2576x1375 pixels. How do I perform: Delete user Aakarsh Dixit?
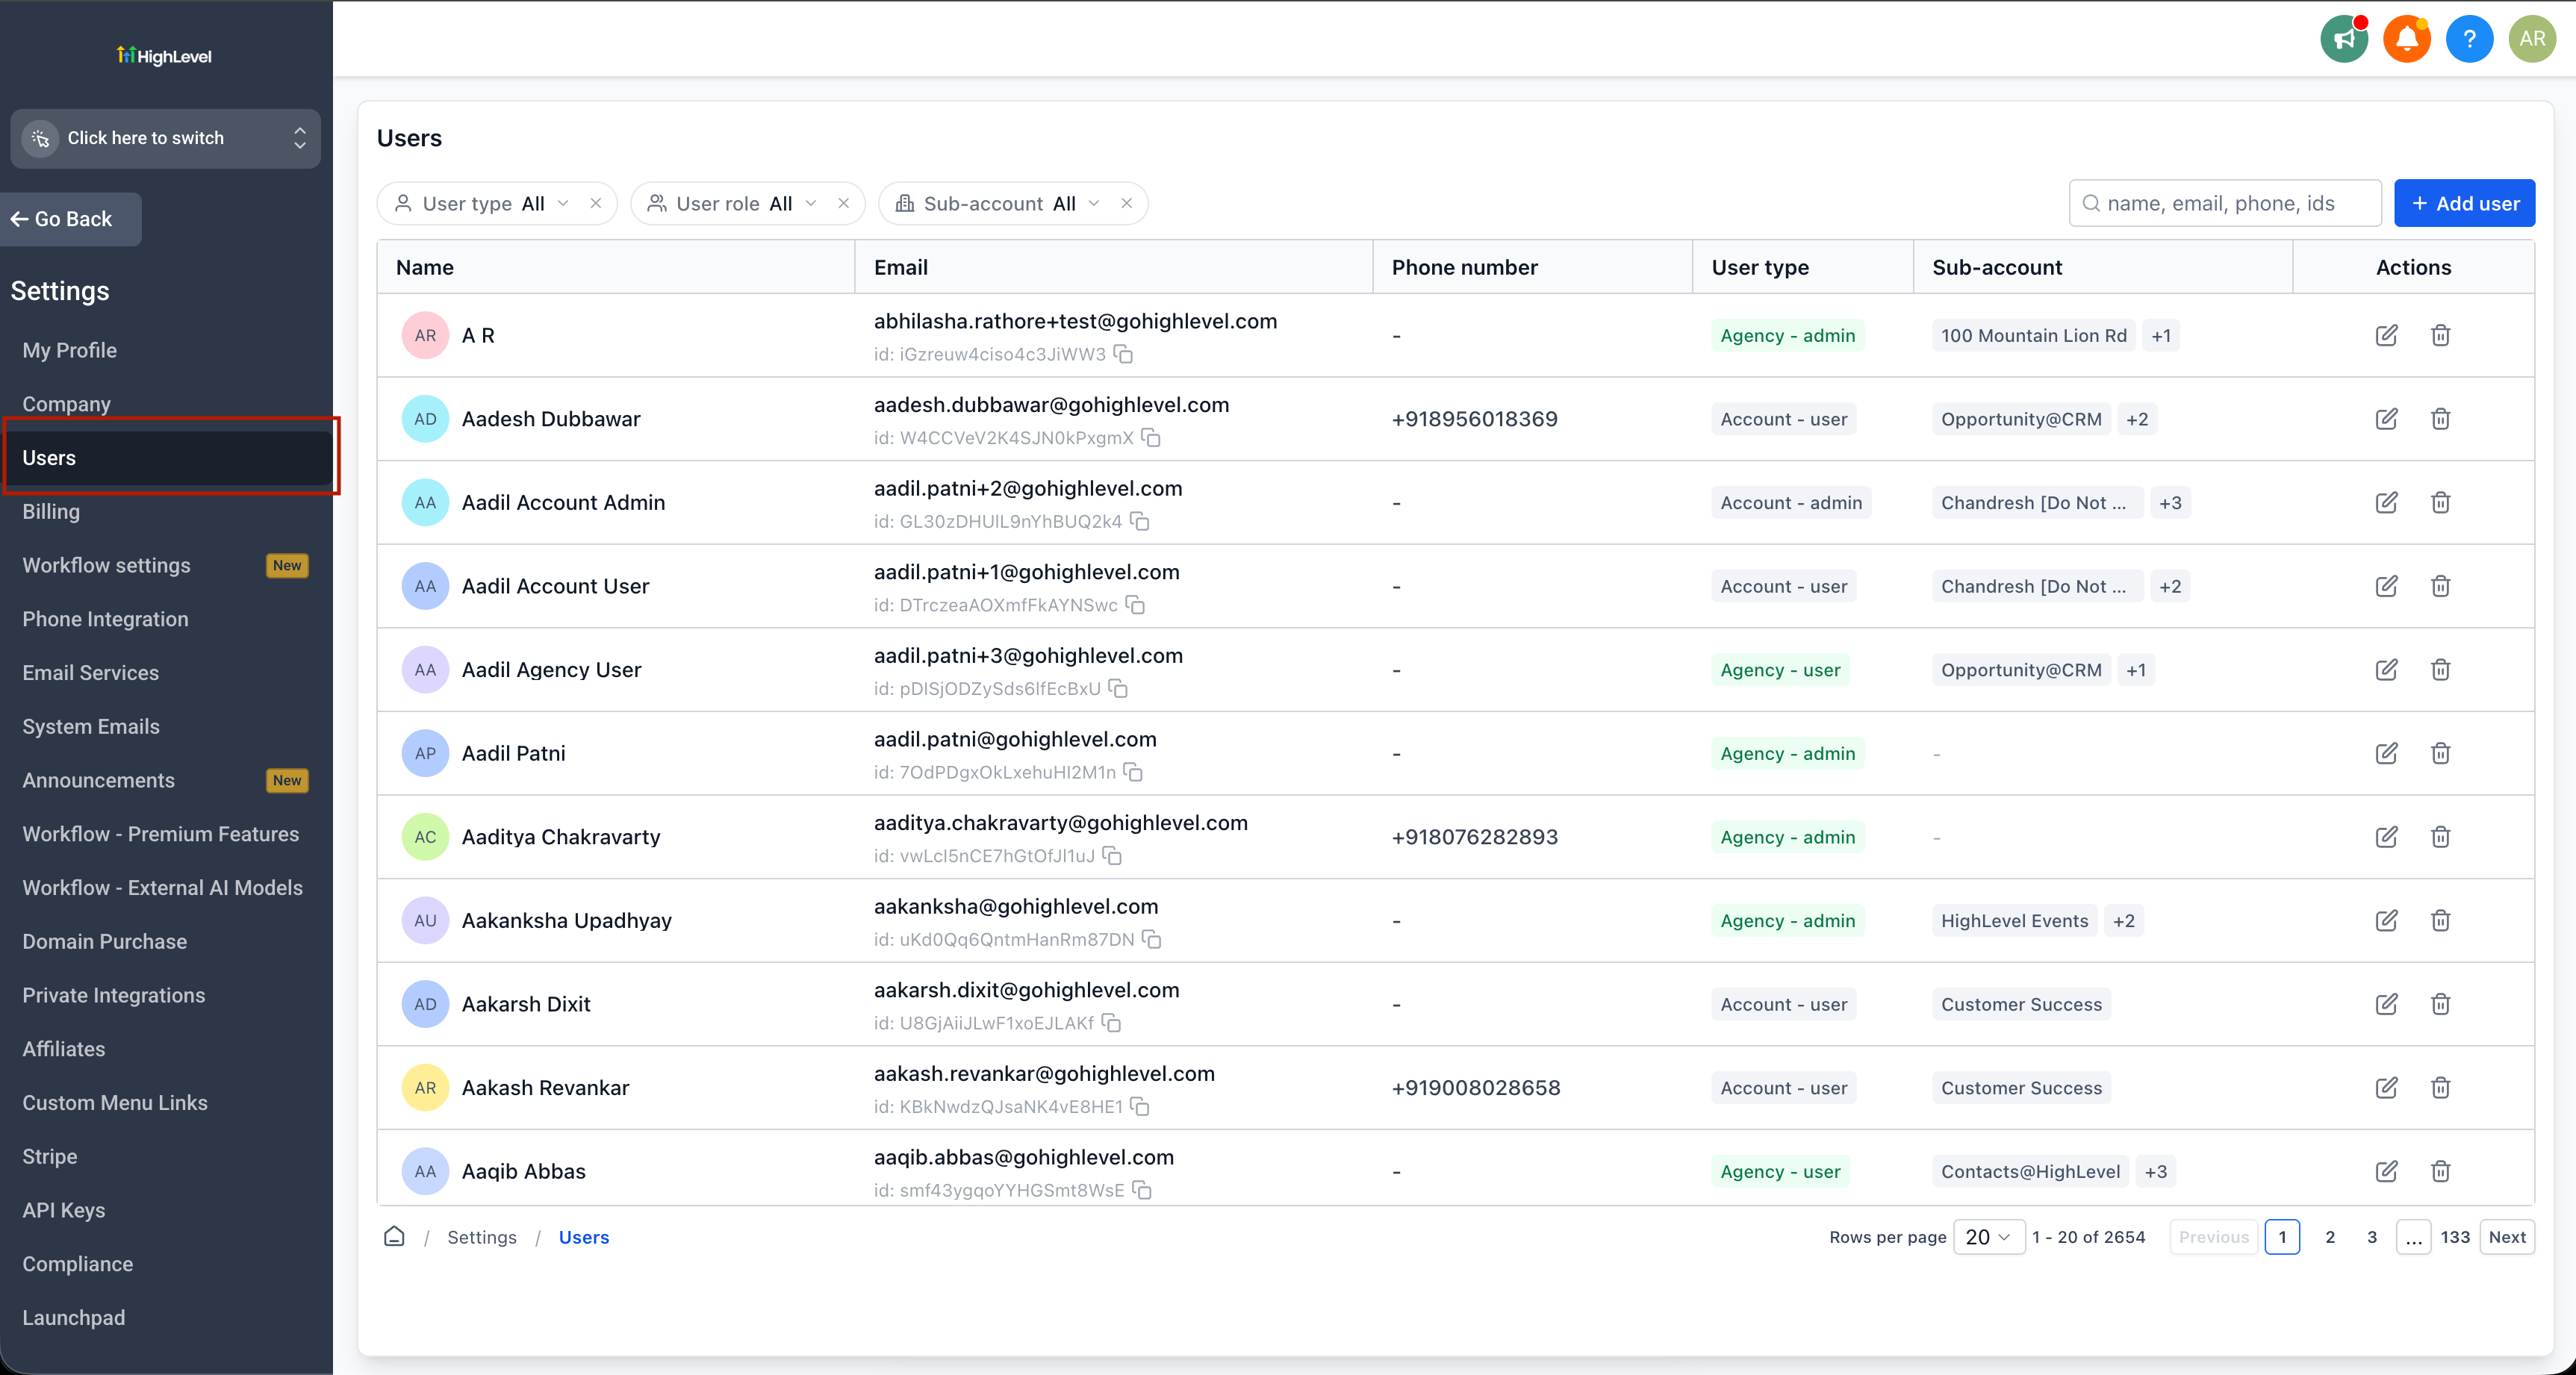pos(2440,1004)
